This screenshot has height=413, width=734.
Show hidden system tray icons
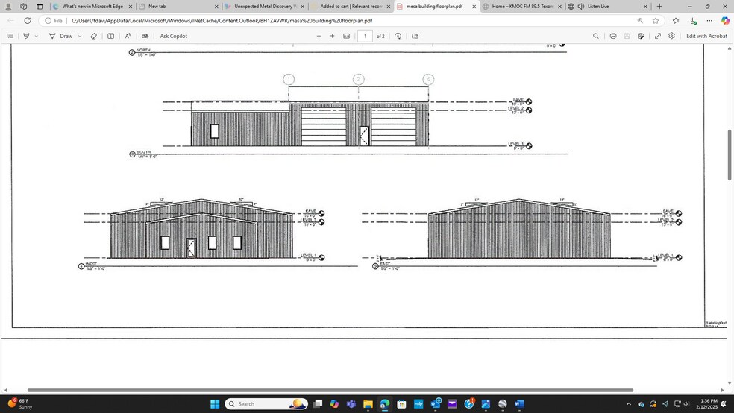coord(628,404)
